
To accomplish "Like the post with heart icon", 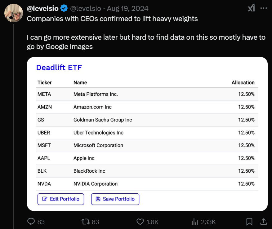I will [140, 222].
